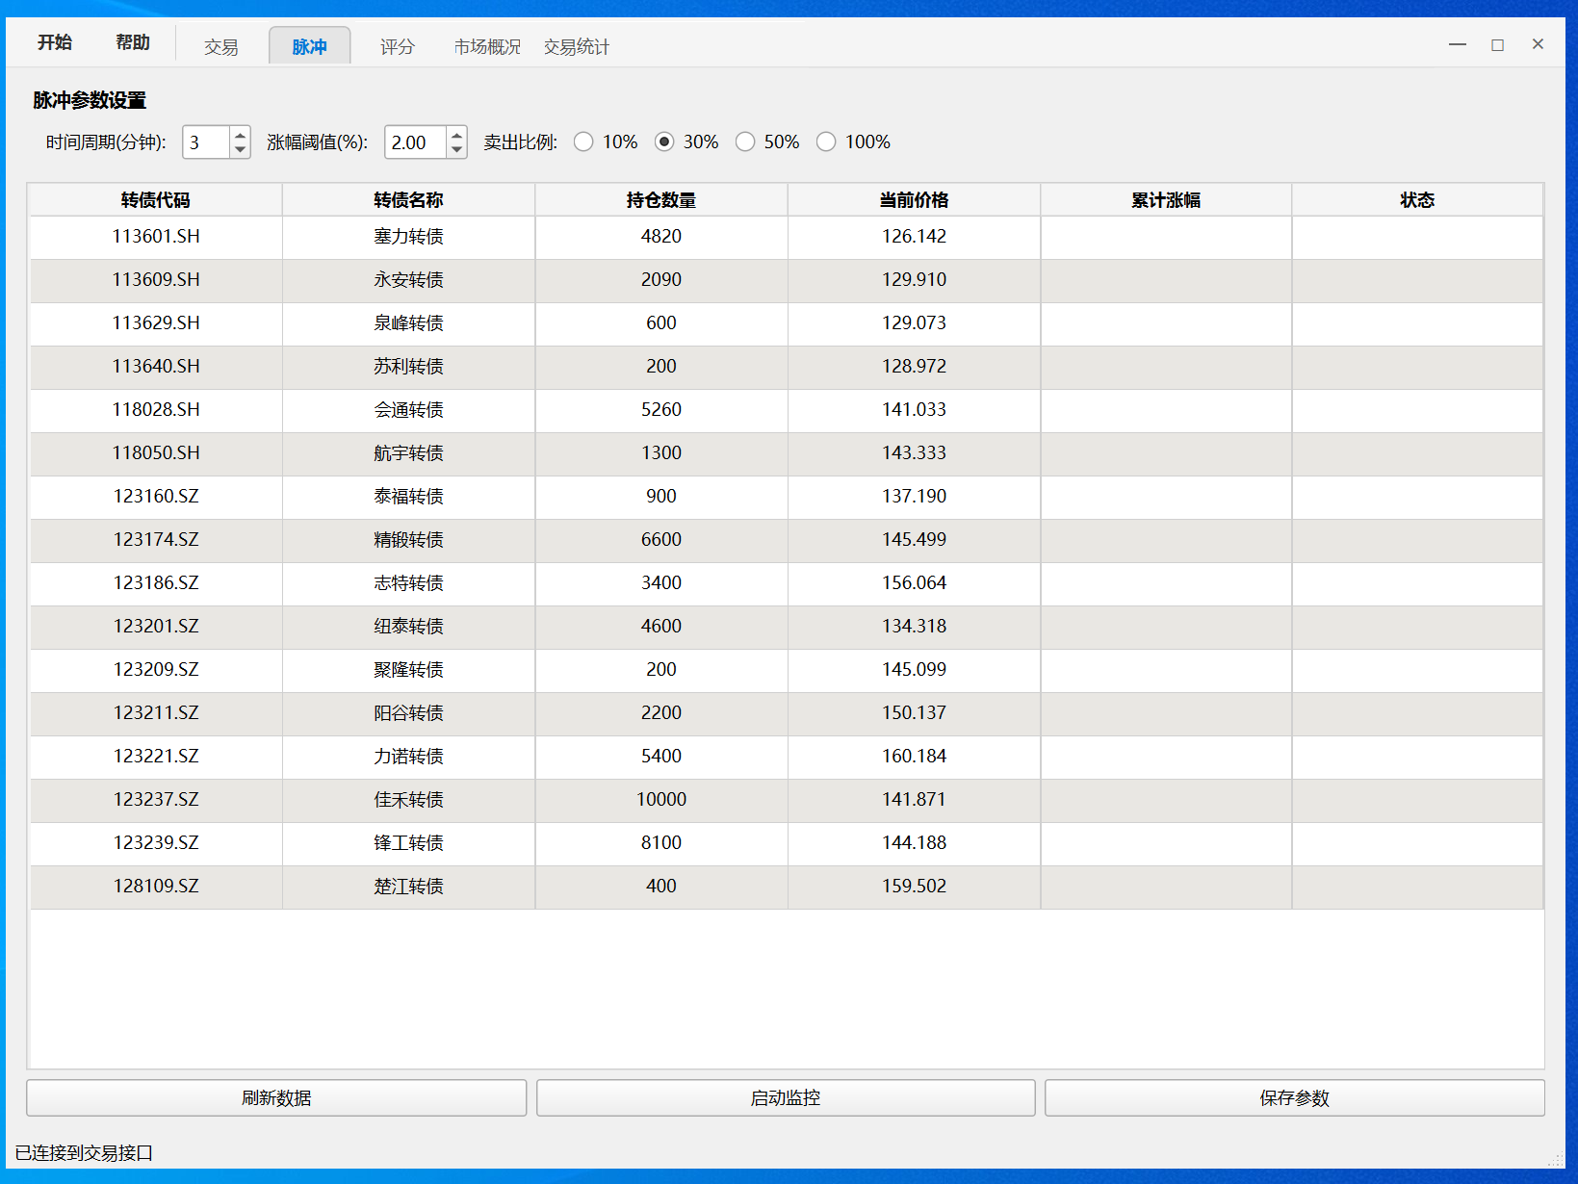Increase the time period spinner value

240,135
